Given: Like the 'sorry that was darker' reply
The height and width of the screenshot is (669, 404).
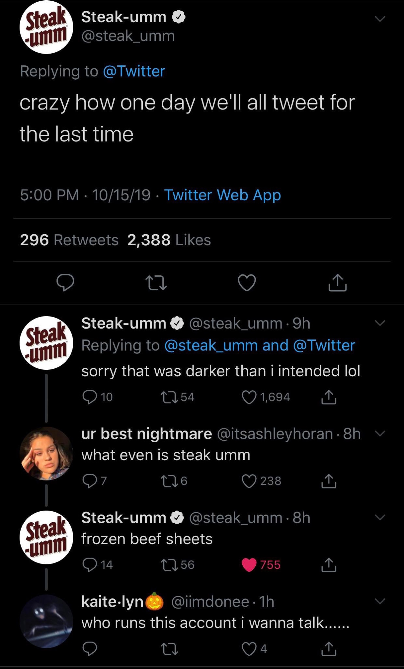Looking at the screenshot, I should [249, 397].
